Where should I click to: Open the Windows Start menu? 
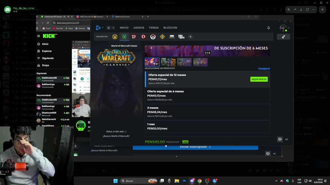[115, 181]
